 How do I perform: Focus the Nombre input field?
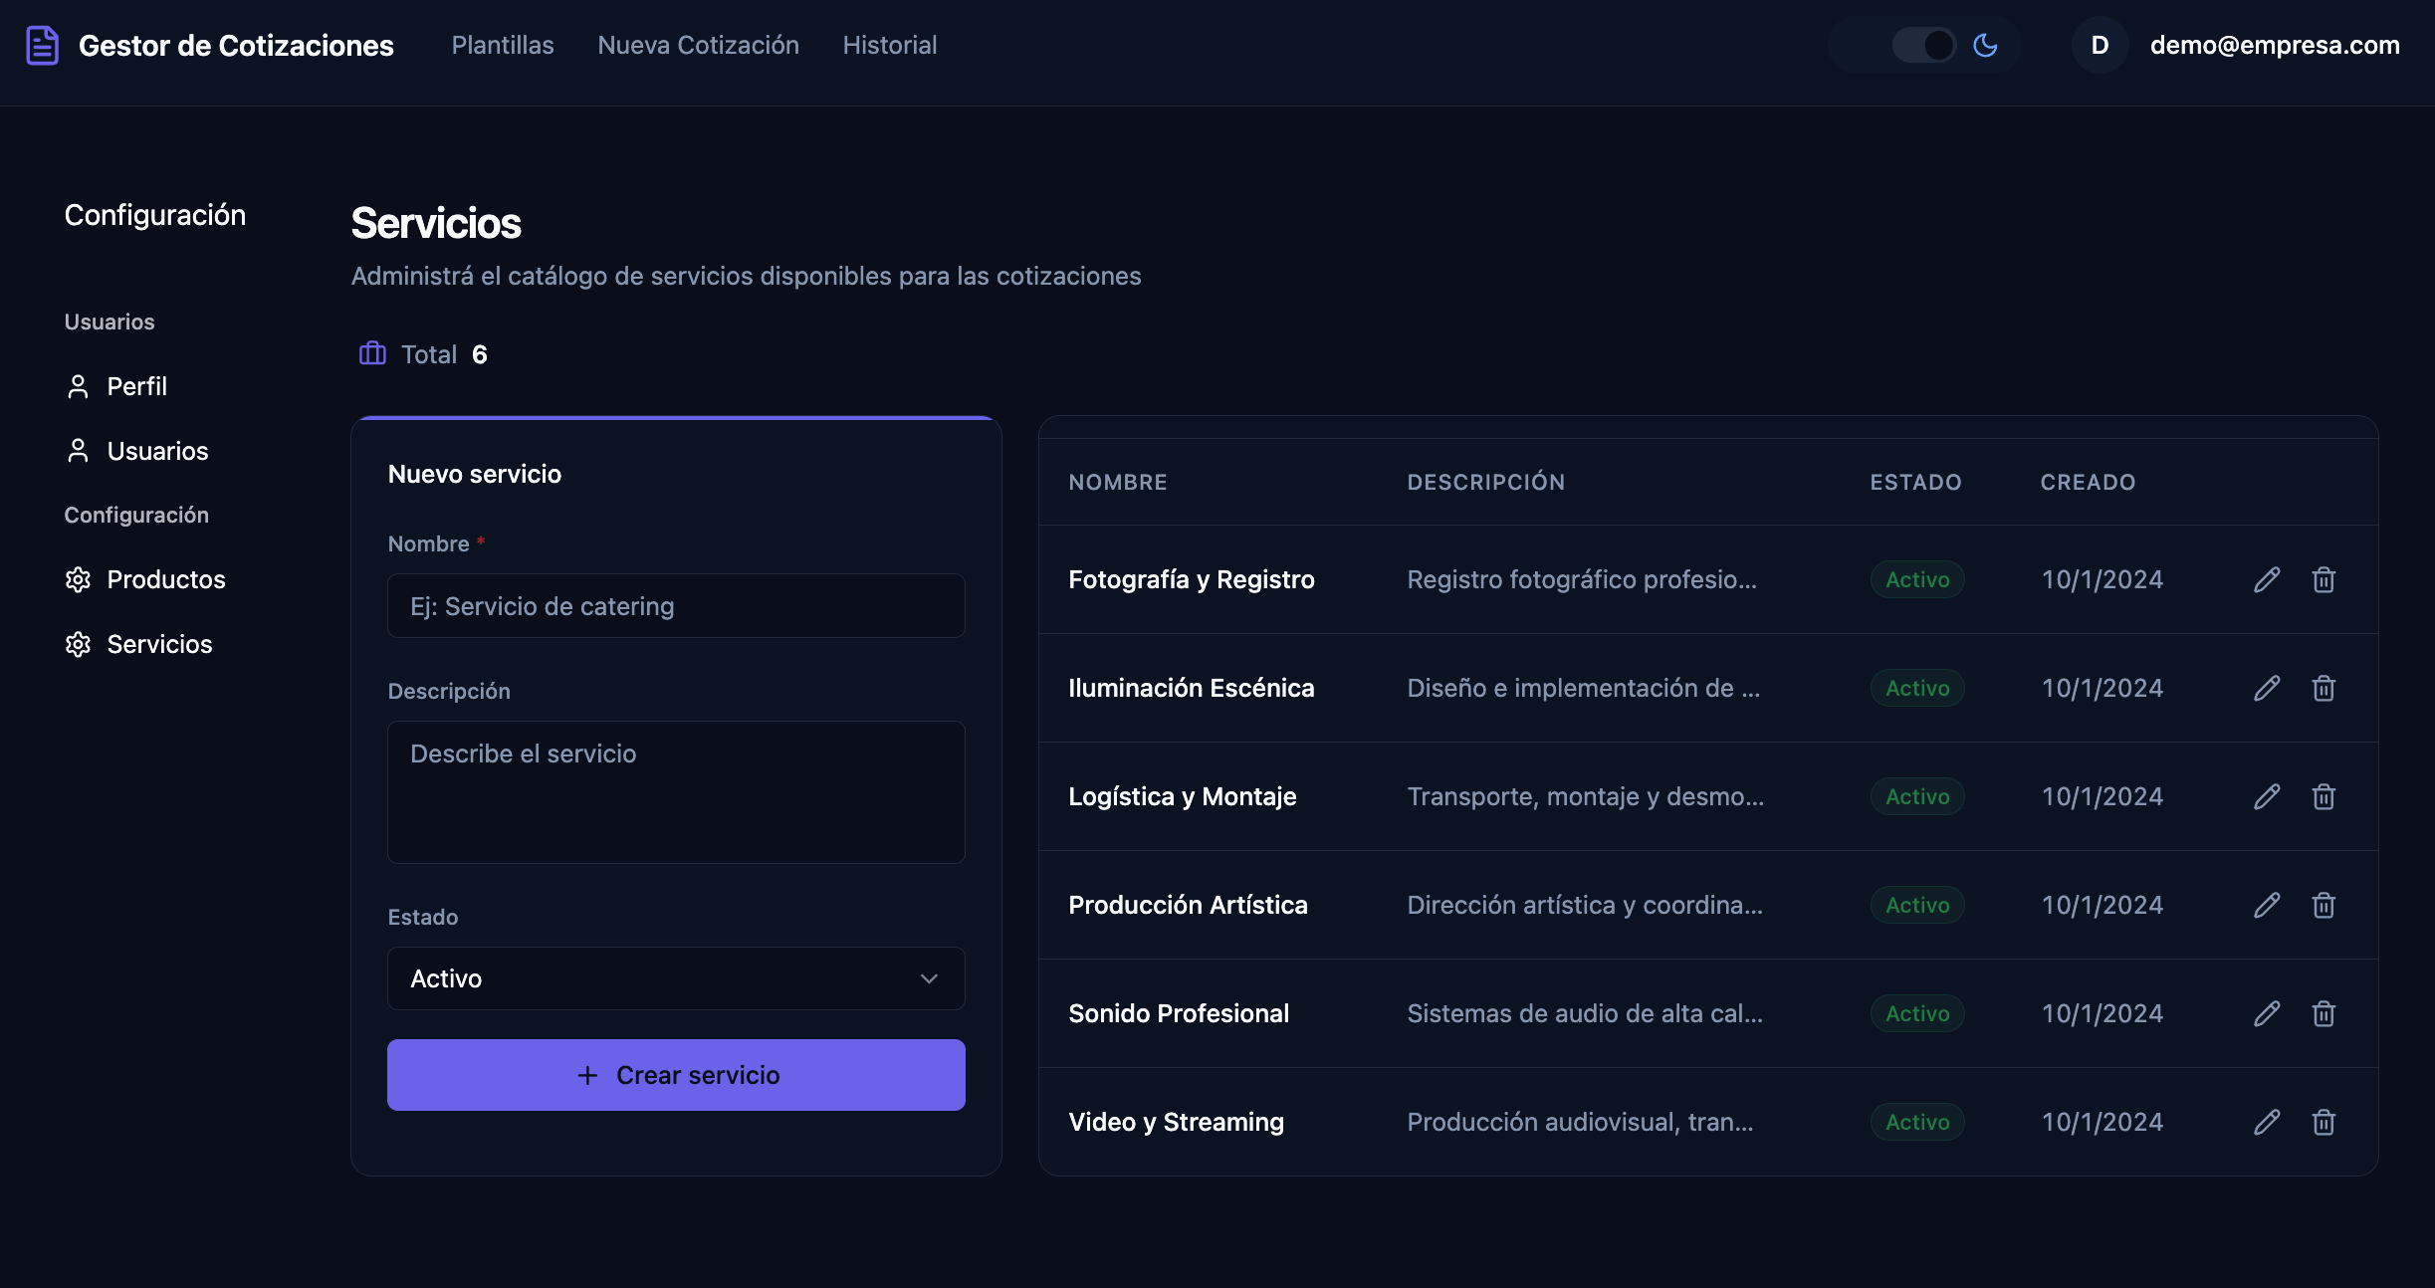[676, 605]
